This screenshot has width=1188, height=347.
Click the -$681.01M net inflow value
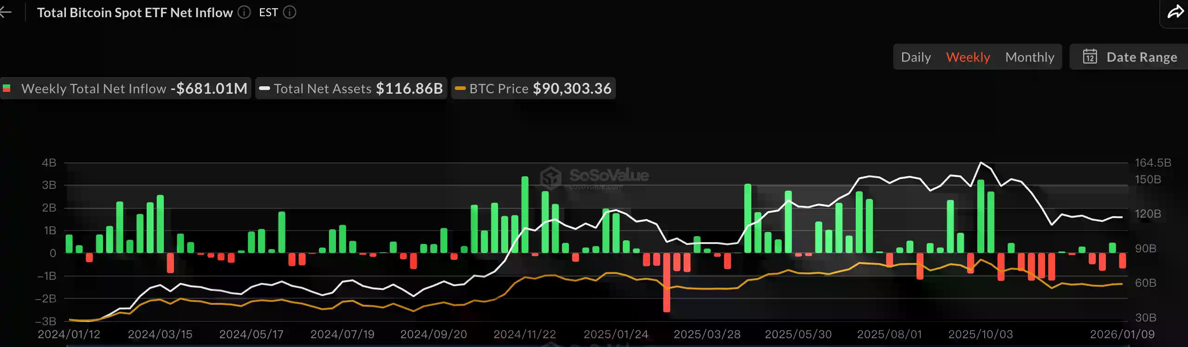pos(209,88)
